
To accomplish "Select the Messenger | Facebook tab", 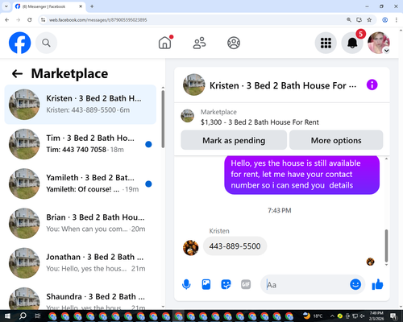I will coord(49,6).
